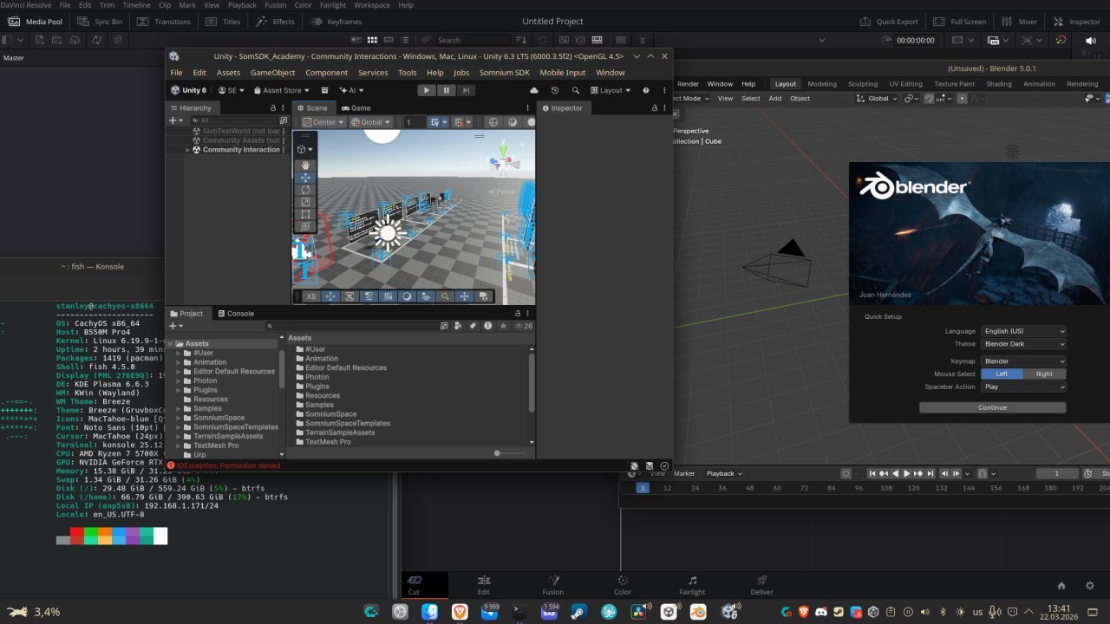Open DaVinci Resolve project settings gear
This screenshot has height=624, width=1110.
[1090, 586]
